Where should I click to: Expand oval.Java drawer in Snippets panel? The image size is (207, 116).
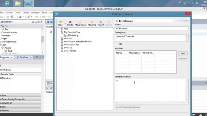20,95
